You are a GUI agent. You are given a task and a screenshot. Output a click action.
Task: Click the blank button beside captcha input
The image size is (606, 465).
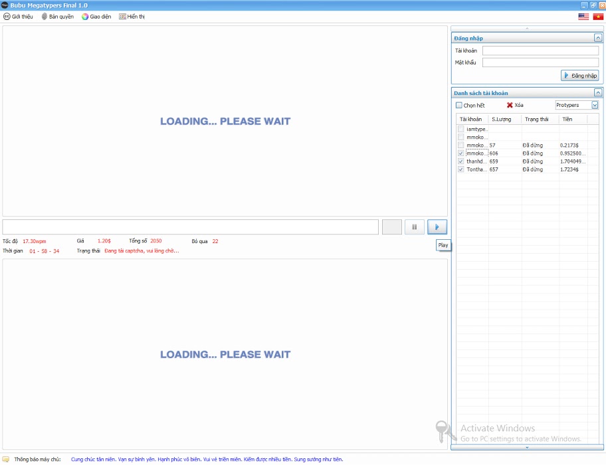[x=391, y=227]
